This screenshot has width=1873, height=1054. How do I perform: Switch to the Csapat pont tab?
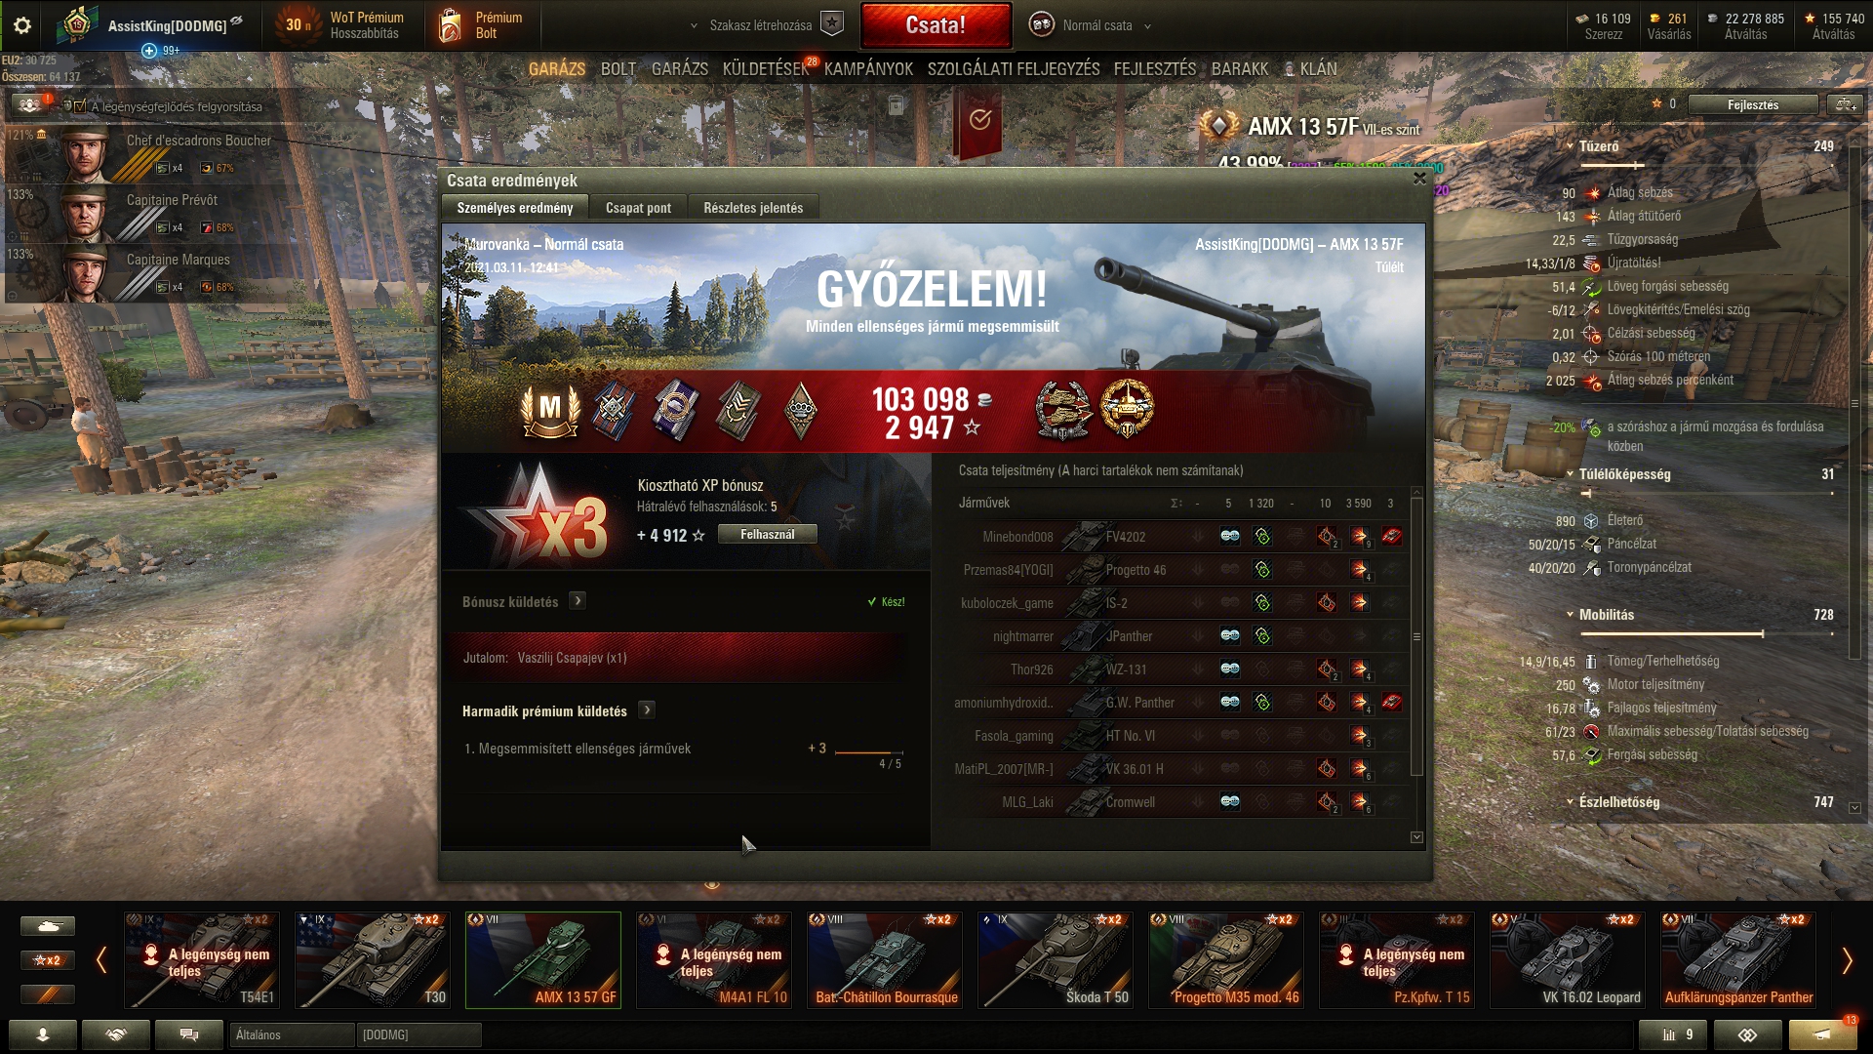(x=638, y=208)
